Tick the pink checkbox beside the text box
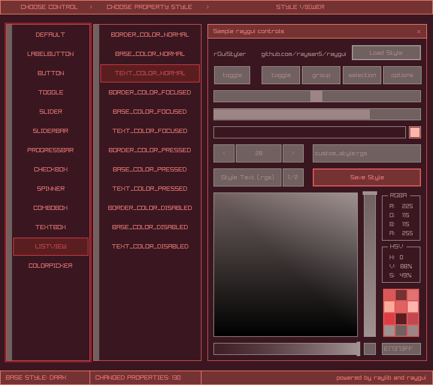The height and width of the screenshot is (385, 433). click(415, 132)
